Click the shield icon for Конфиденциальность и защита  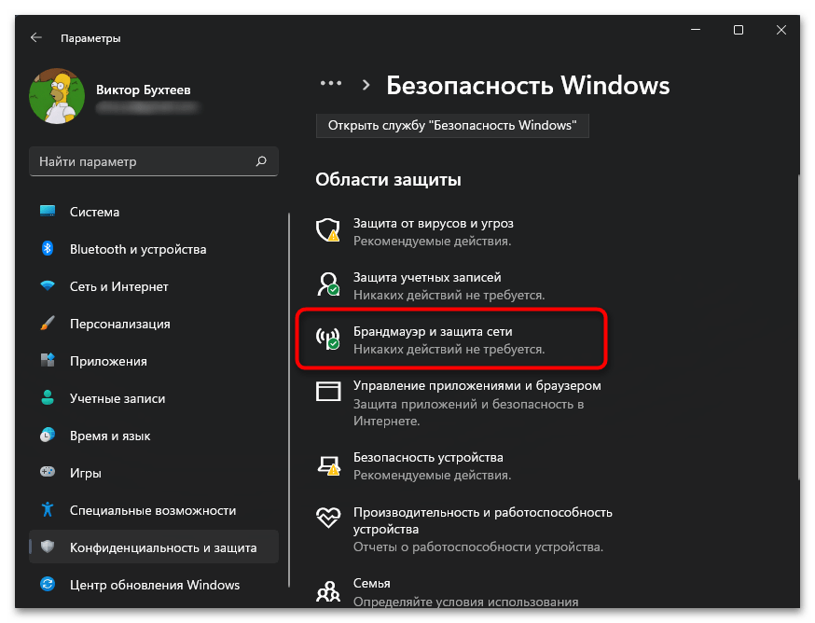pyautogui.click(x=48, y=547)
